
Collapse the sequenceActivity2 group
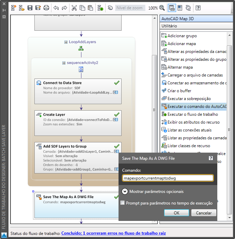(64, 63)
